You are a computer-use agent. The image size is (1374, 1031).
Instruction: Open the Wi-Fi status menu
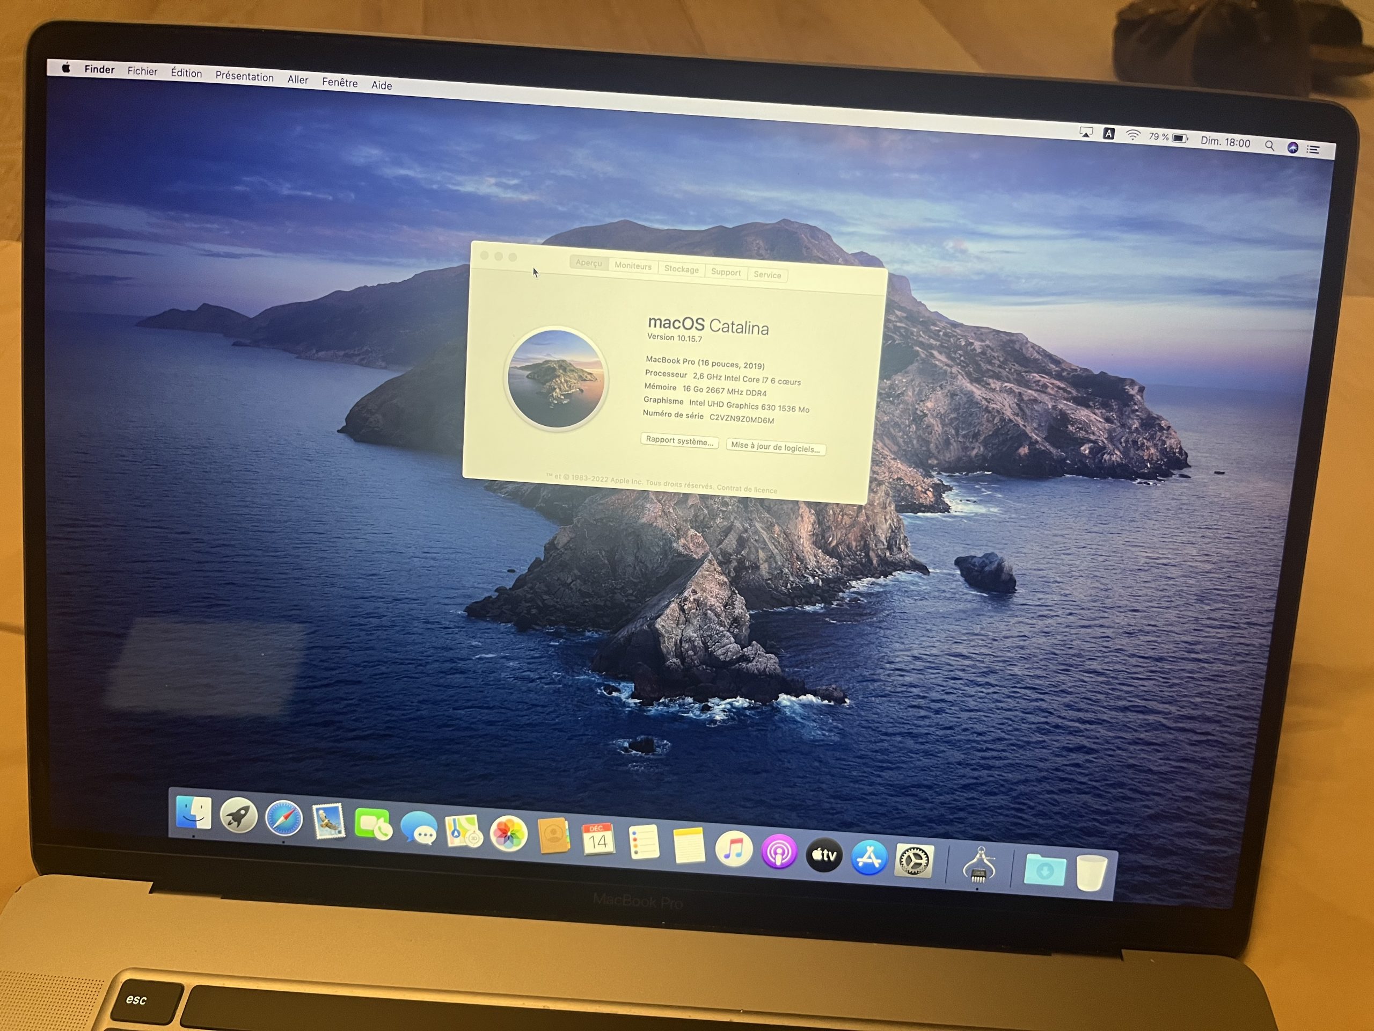[1134, 135]
